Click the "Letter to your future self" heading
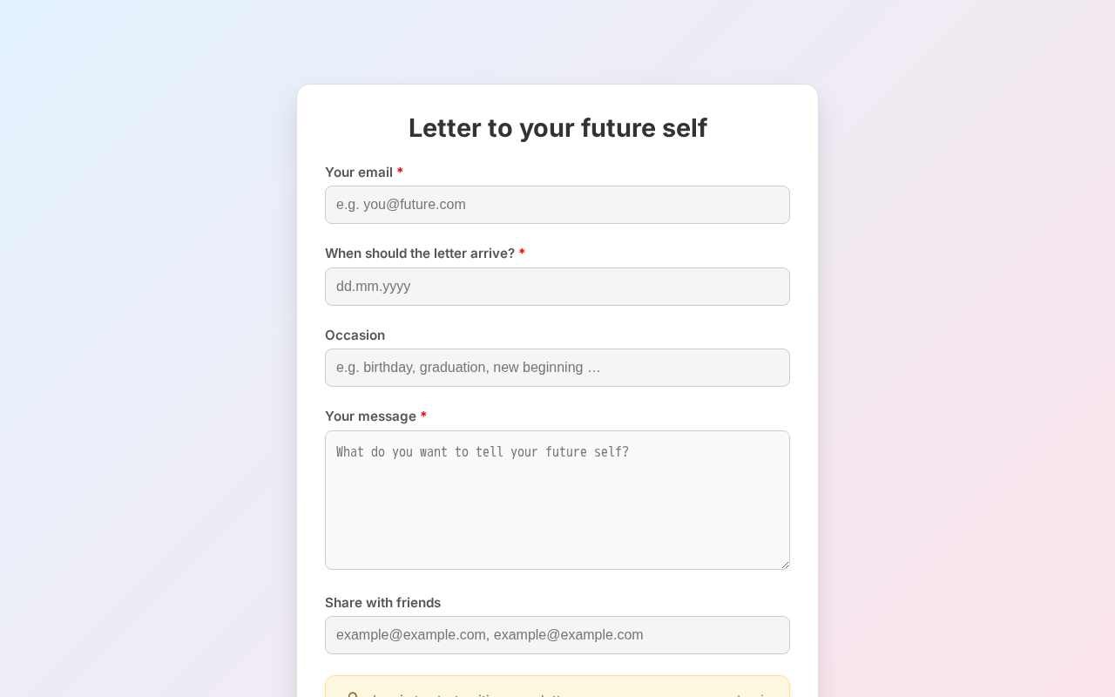This screenshot has height=697, width=1115. click(557, 128)
